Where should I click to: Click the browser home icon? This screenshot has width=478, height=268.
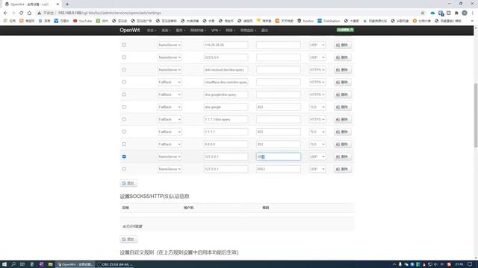(29, 13)
